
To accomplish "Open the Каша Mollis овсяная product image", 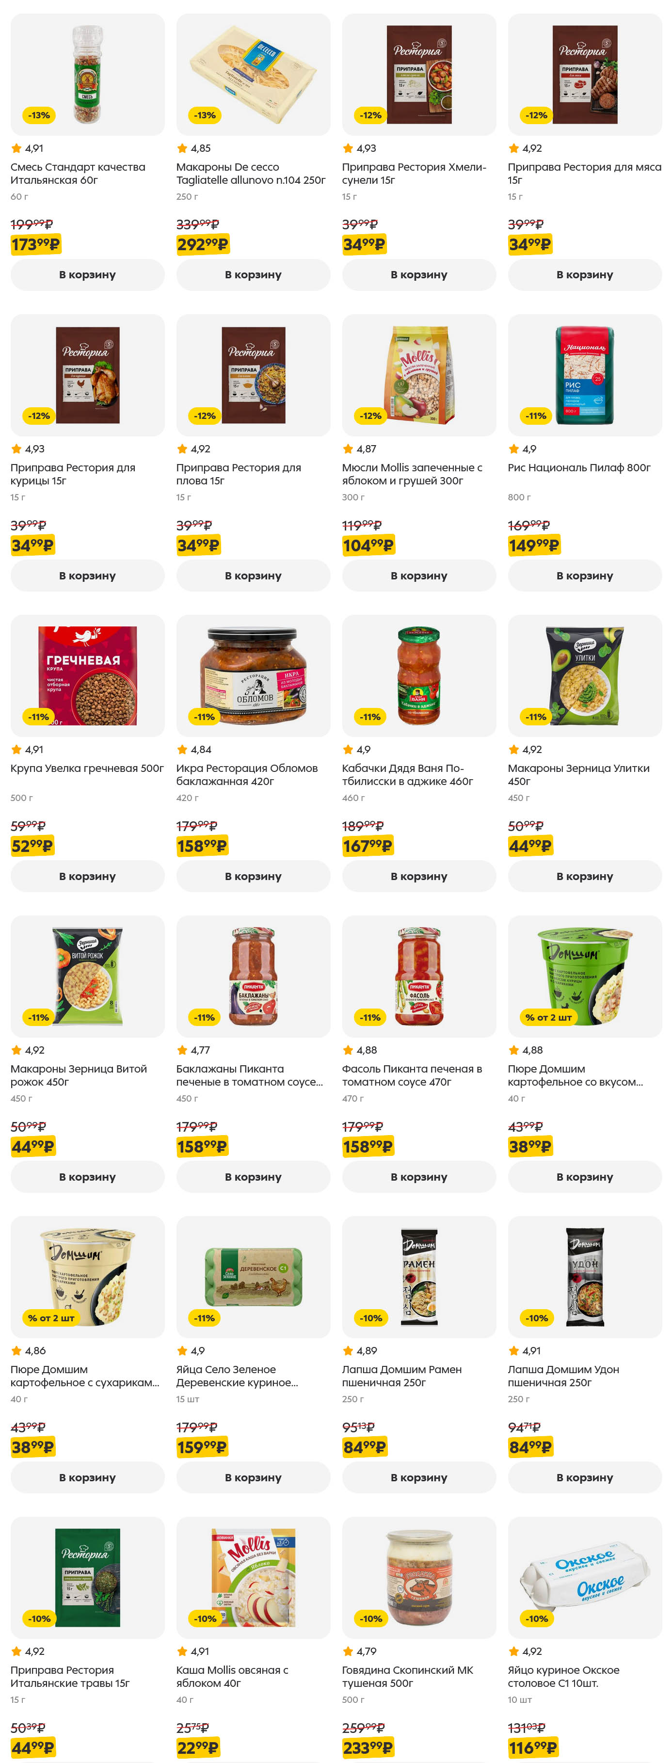I will click(x=253, y=1577).
